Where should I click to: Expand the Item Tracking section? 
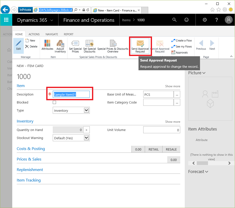click(x=29, y=180)
